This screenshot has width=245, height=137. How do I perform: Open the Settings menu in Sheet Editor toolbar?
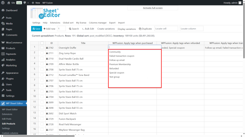tap(36, 23)
